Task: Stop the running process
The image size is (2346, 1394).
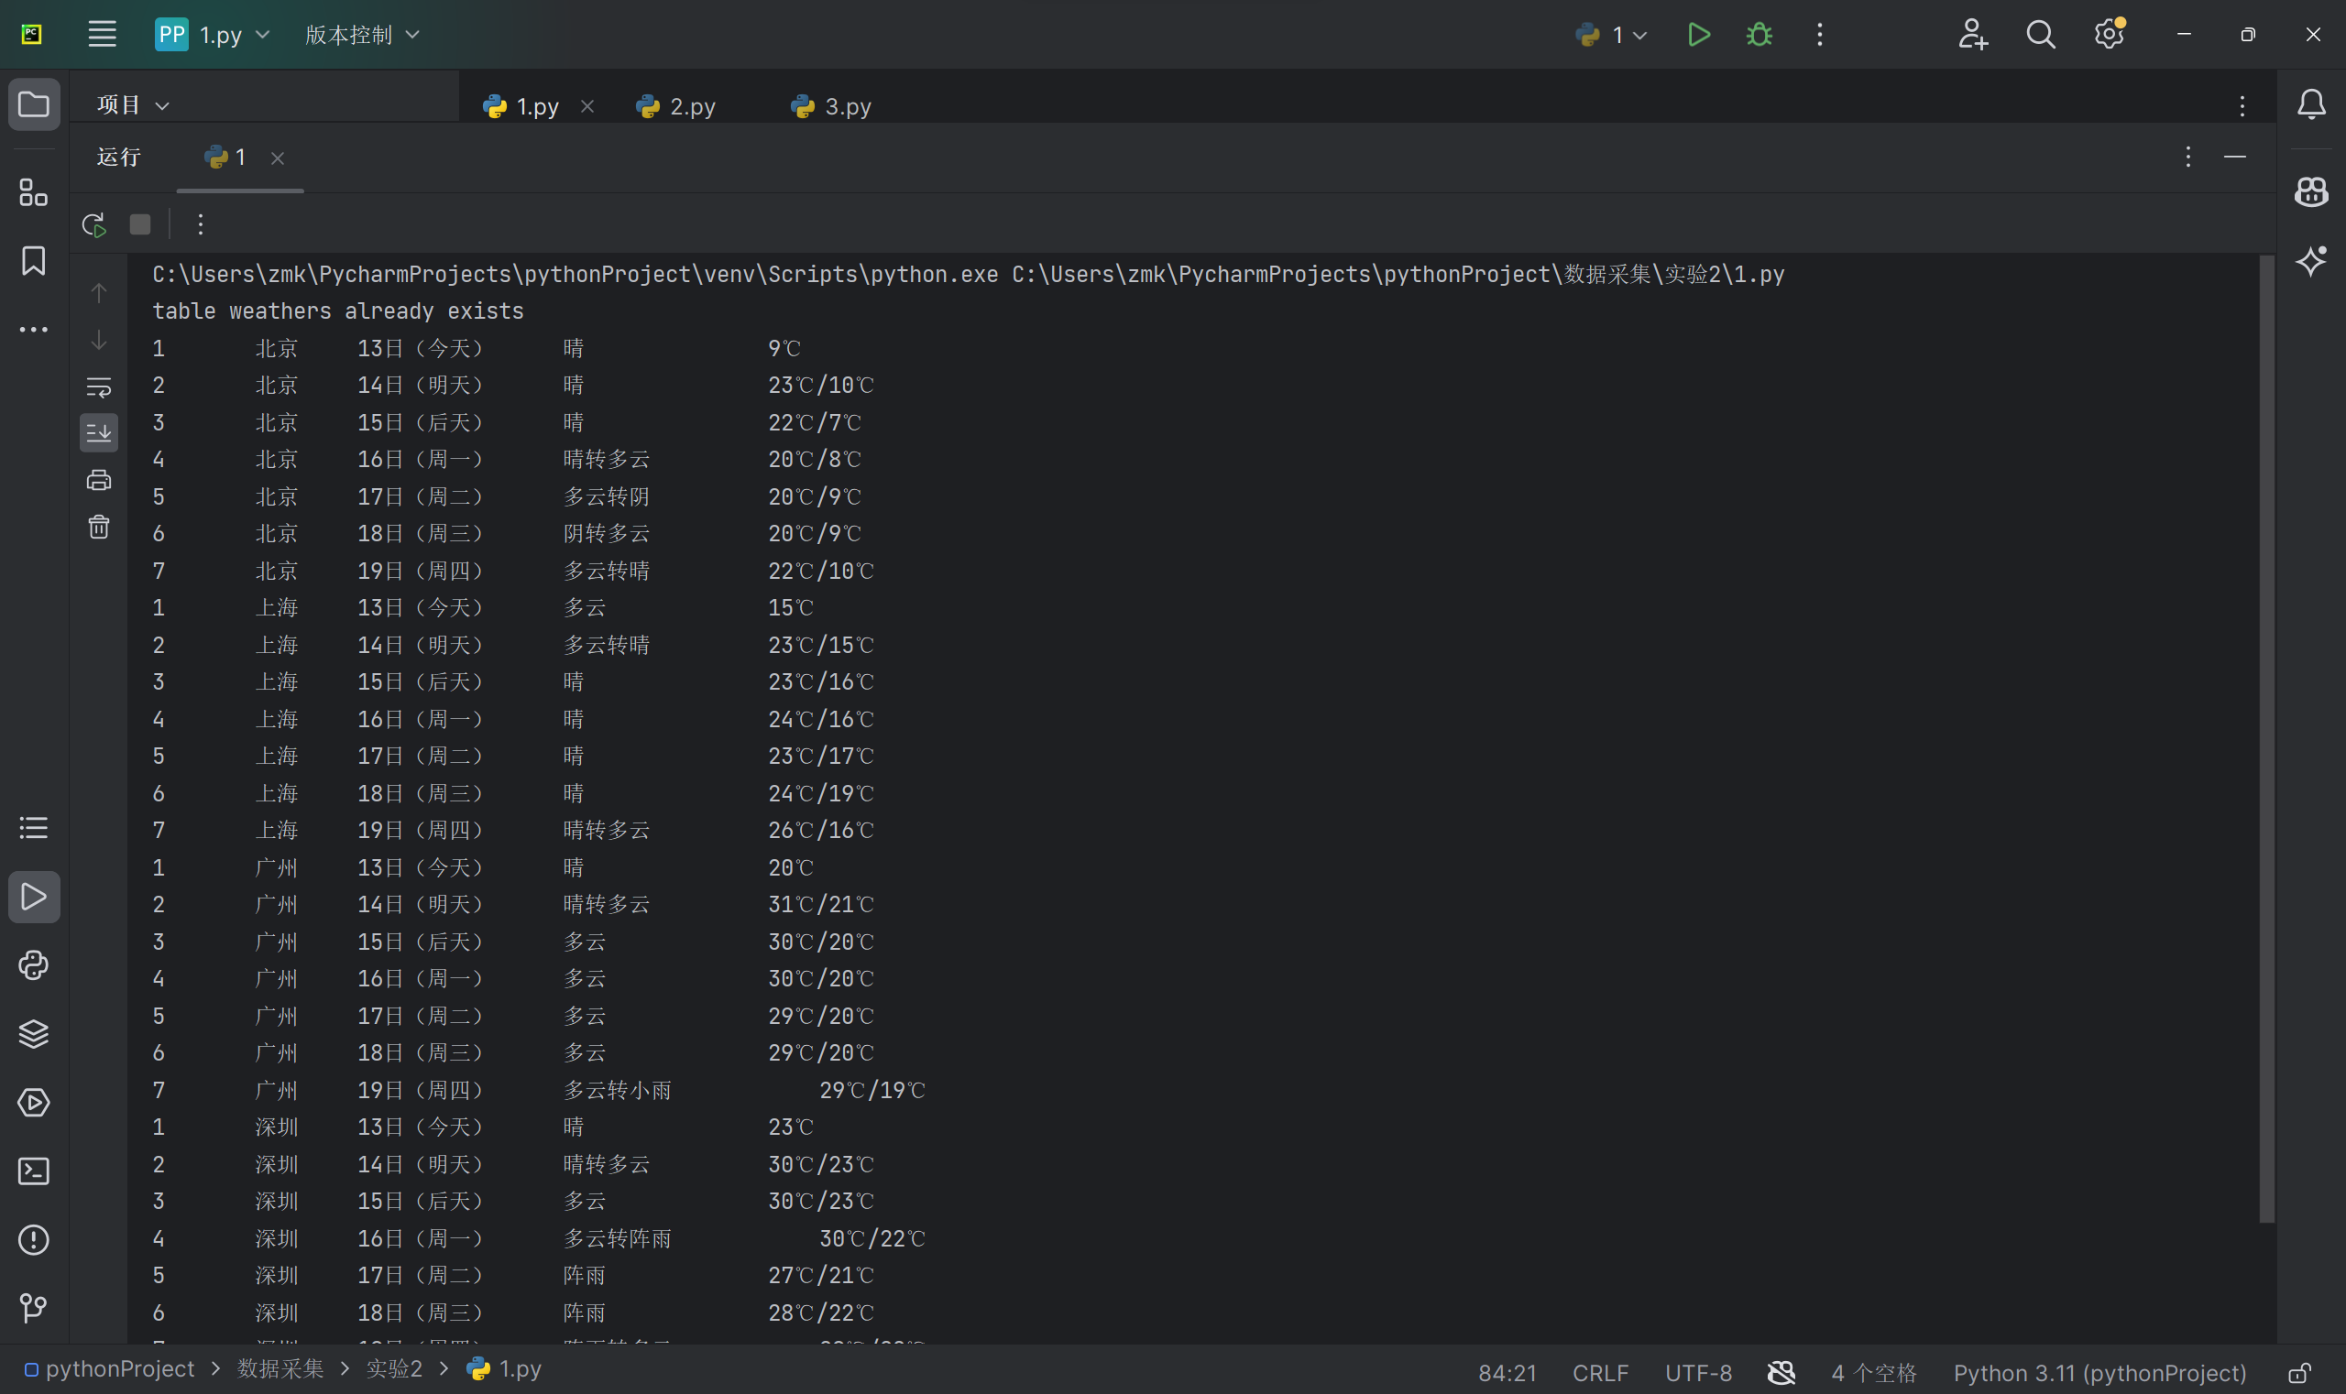Action: click(140, 224)
